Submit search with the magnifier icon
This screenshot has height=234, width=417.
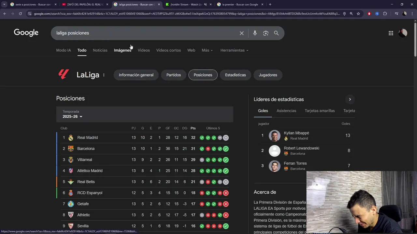tap(276, 33)
